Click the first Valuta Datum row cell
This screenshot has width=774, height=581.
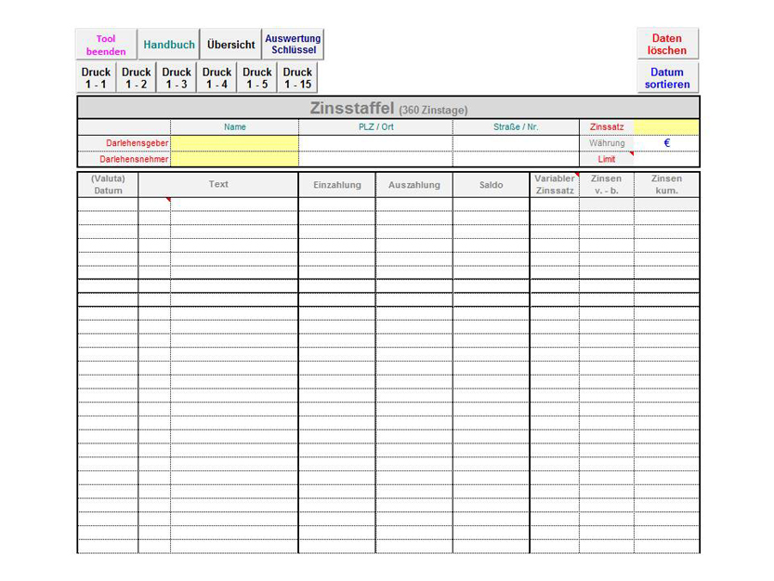pos(108,205)
